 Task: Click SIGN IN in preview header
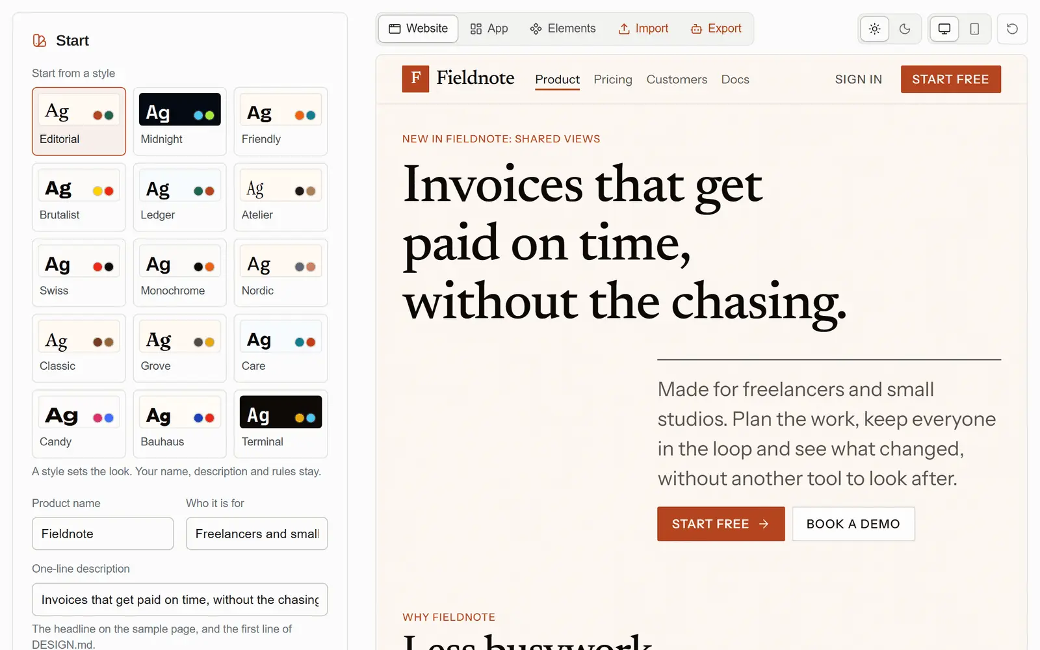click(859, 79)
